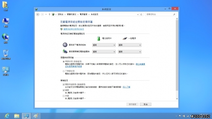Toggle the fast startup checkbox
Image resolution: width=212 pixels, height=119 pixels.
64,85
